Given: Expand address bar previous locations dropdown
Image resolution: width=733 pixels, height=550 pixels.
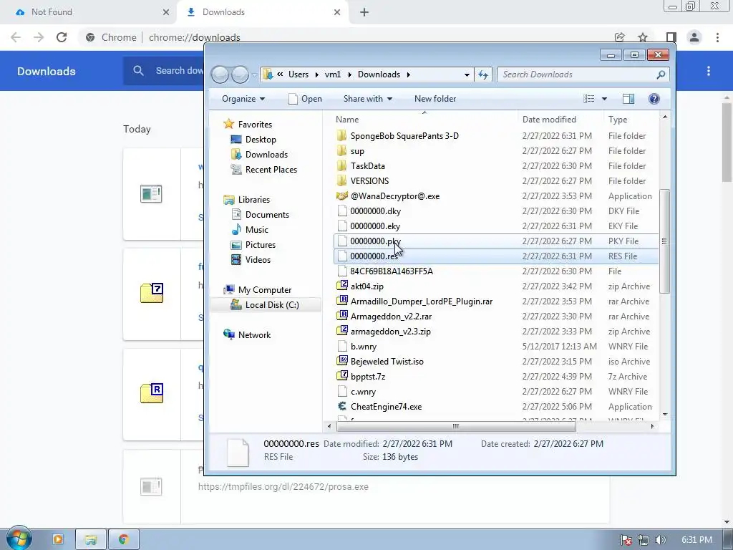Looking at the screenshot, I should [467, 74].
